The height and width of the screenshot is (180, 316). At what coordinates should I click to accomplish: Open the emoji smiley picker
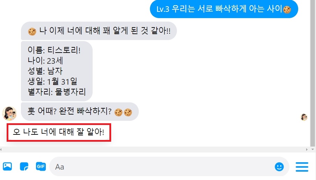(x=279, y=166)
